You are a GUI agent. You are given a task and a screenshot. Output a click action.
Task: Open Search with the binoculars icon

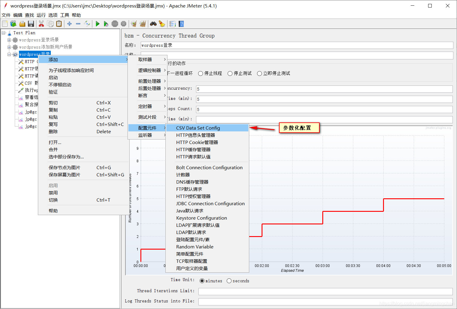pyautogui.click(x=153, y=24)
